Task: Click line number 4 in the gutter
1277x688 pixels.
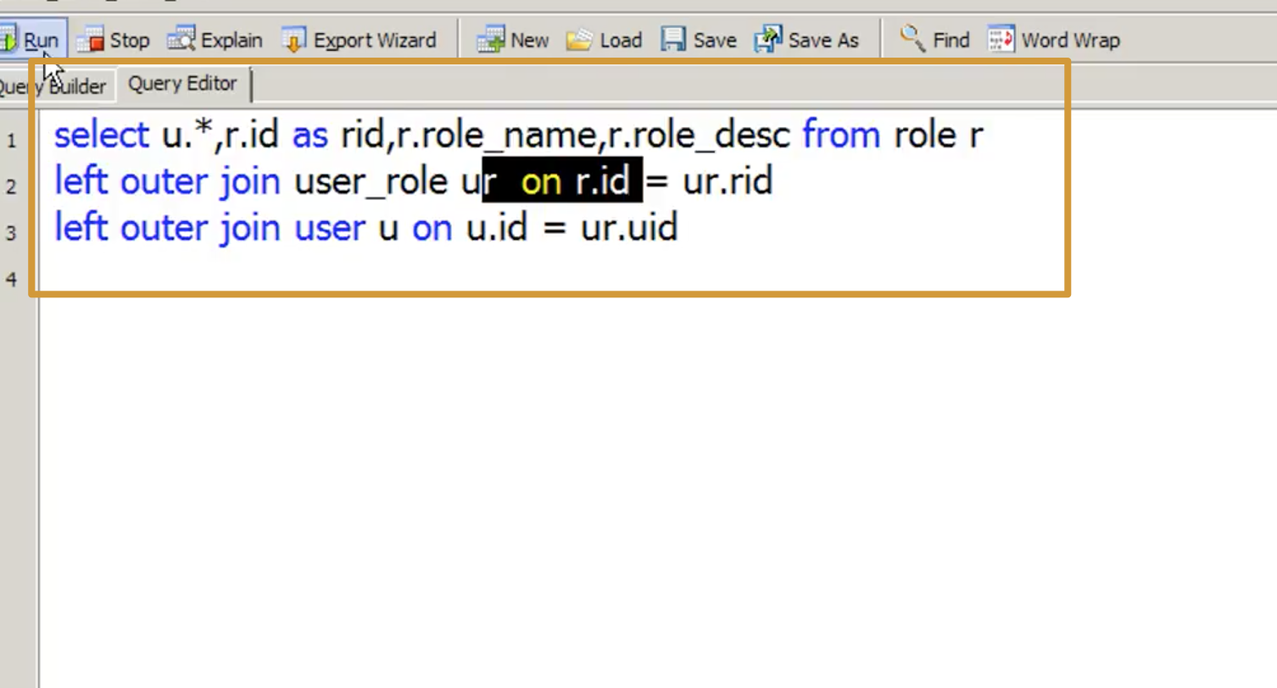Action: pos(11,279)
